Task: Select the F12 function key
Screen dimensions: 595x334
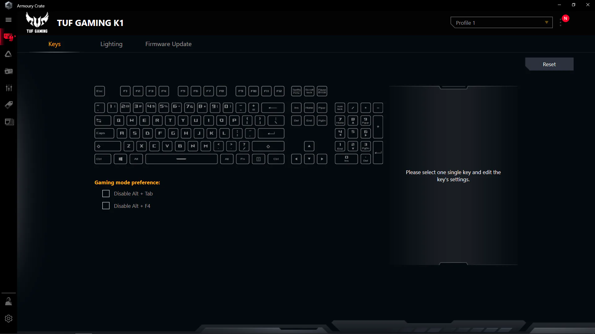Action: coord(279,91)
